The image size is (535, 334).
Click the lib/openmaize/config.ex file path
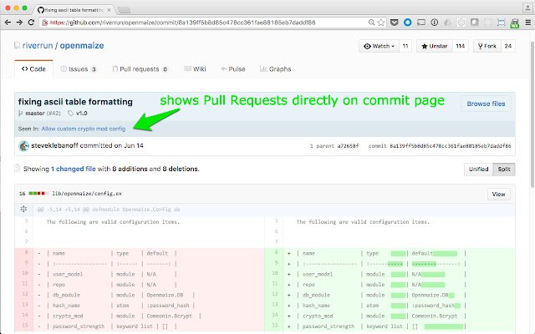(x=87, y=194)
